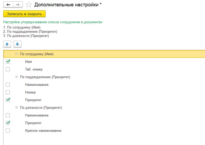Uncheck 'Приоритет' under По подразделению
The image size is (205, 145).
coord(8,100)
